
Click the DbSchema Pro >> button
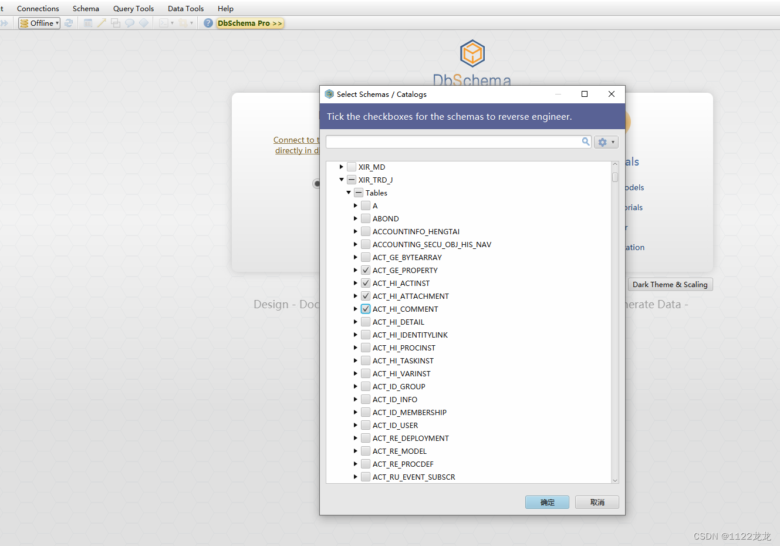[250, 23]
